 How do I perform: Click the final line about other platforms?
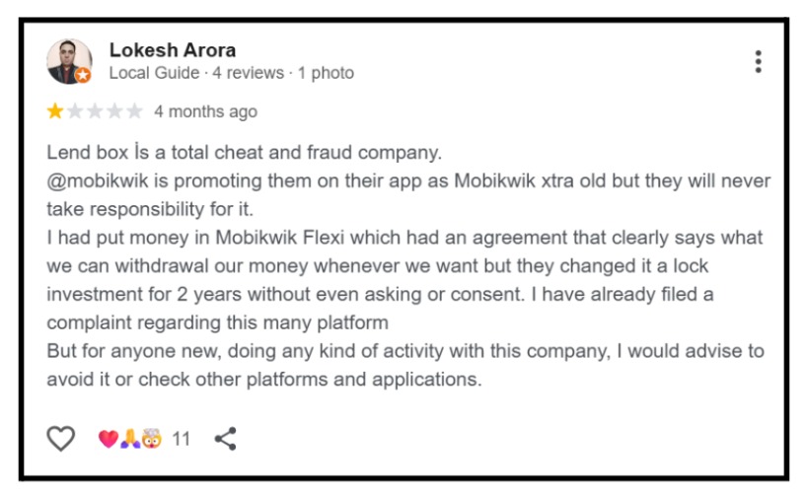263,380
